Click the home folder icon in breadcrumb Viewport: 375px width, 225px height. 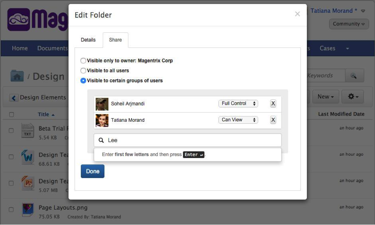[x=17, y=76]
